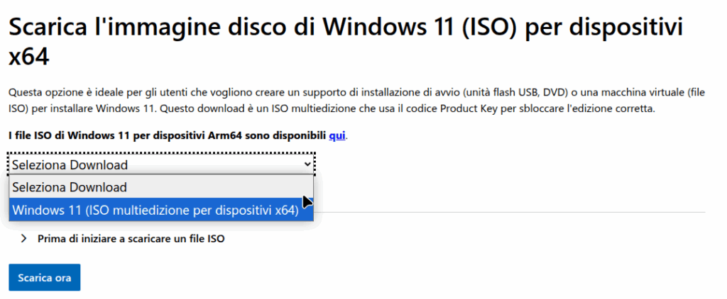This screenshot has width=727, height=299.
Task: Open the "Seleziona Download" combo box field
Action: coord(142,164)
